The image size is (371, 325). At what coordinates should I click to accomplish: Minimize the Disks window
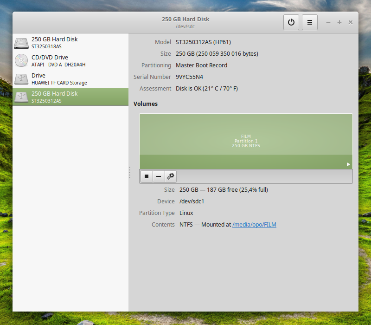pos(328,22)
